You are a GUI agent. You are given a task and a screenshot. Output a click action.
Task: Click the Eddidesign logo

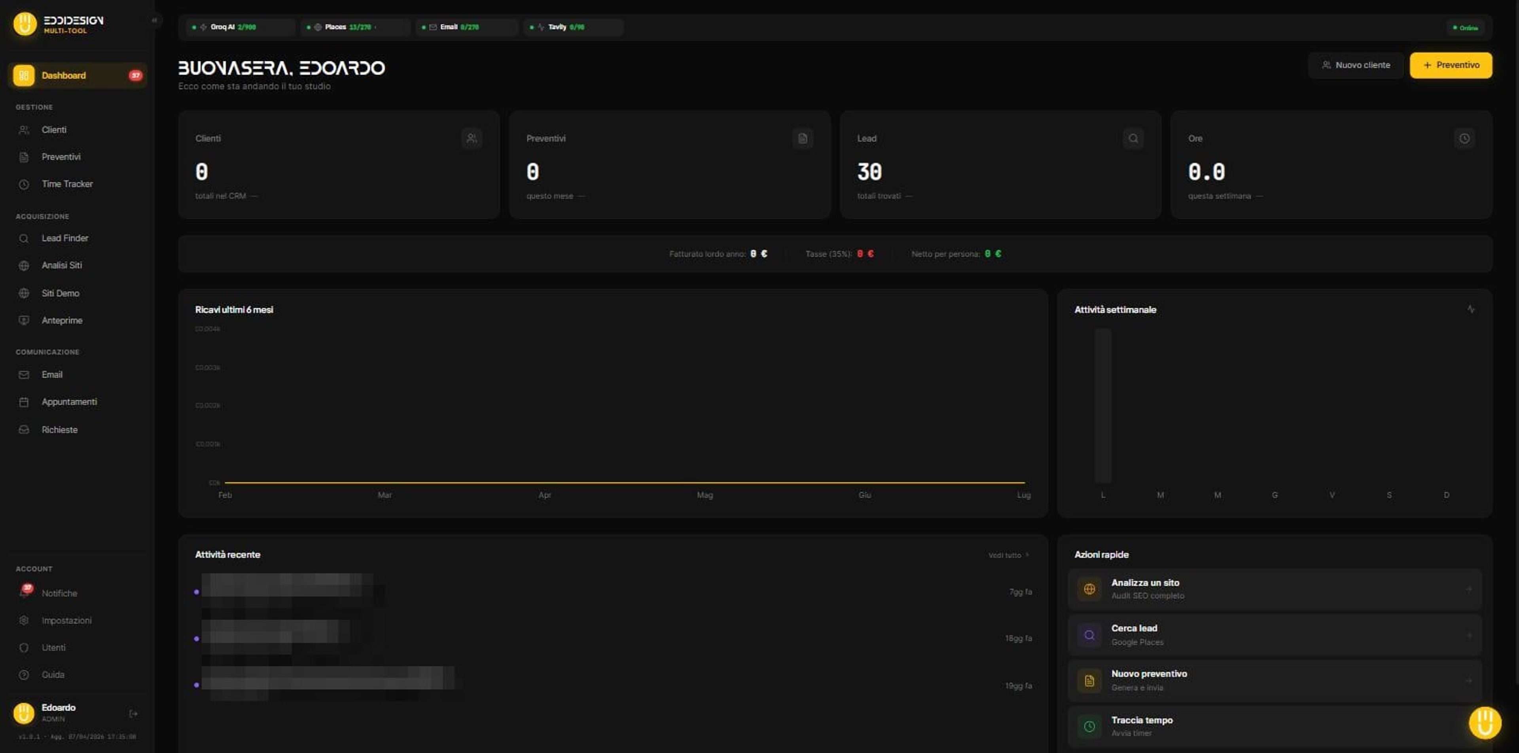59,24
